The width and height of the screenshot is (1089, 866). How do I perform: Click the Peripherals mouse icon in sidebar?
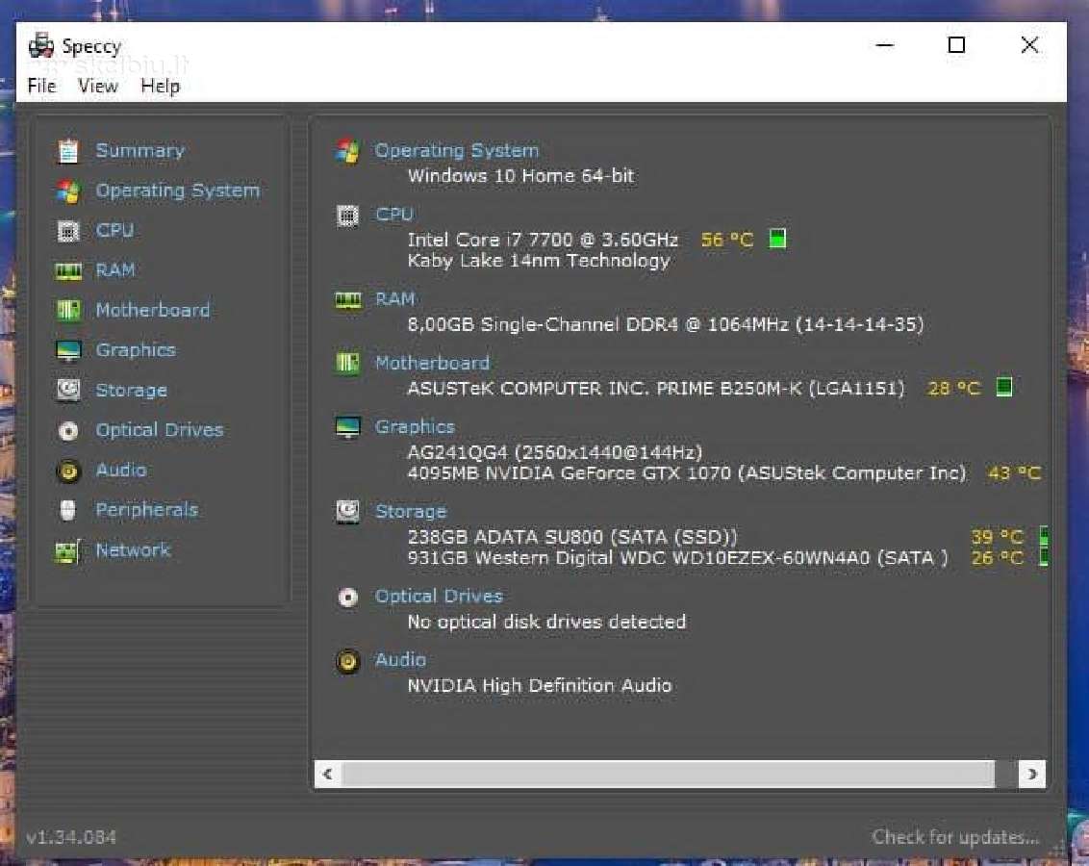pyautogui.click(x=67, y=510)
